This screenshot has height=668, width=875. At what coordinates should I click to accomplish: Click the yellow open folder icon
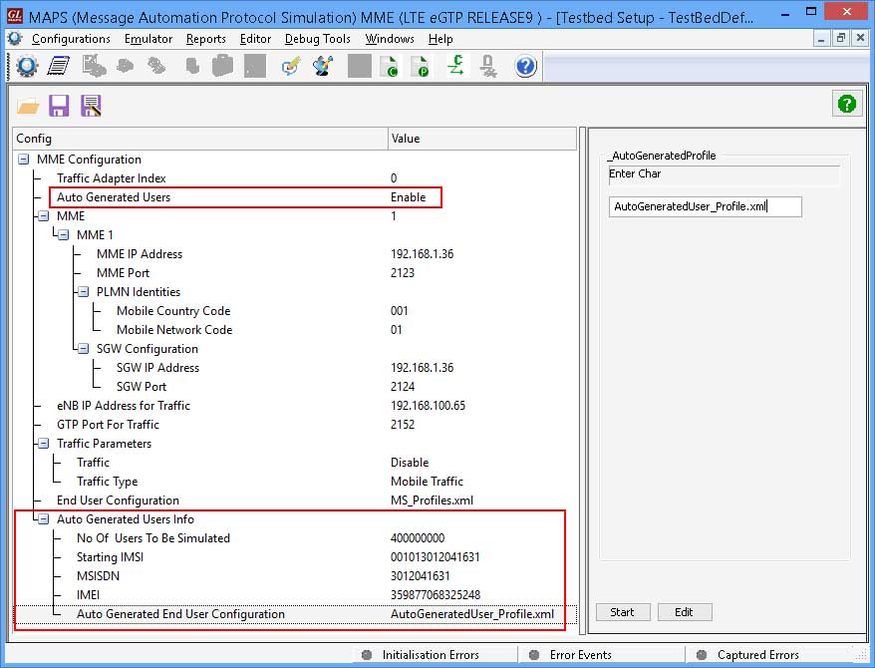click(28, 106)
